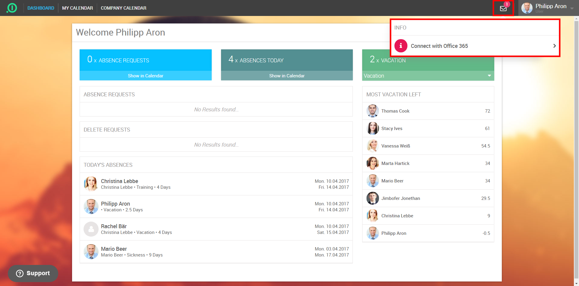Click the green app logo icon
The image size is (579, 286).
(x=12, y=8)
